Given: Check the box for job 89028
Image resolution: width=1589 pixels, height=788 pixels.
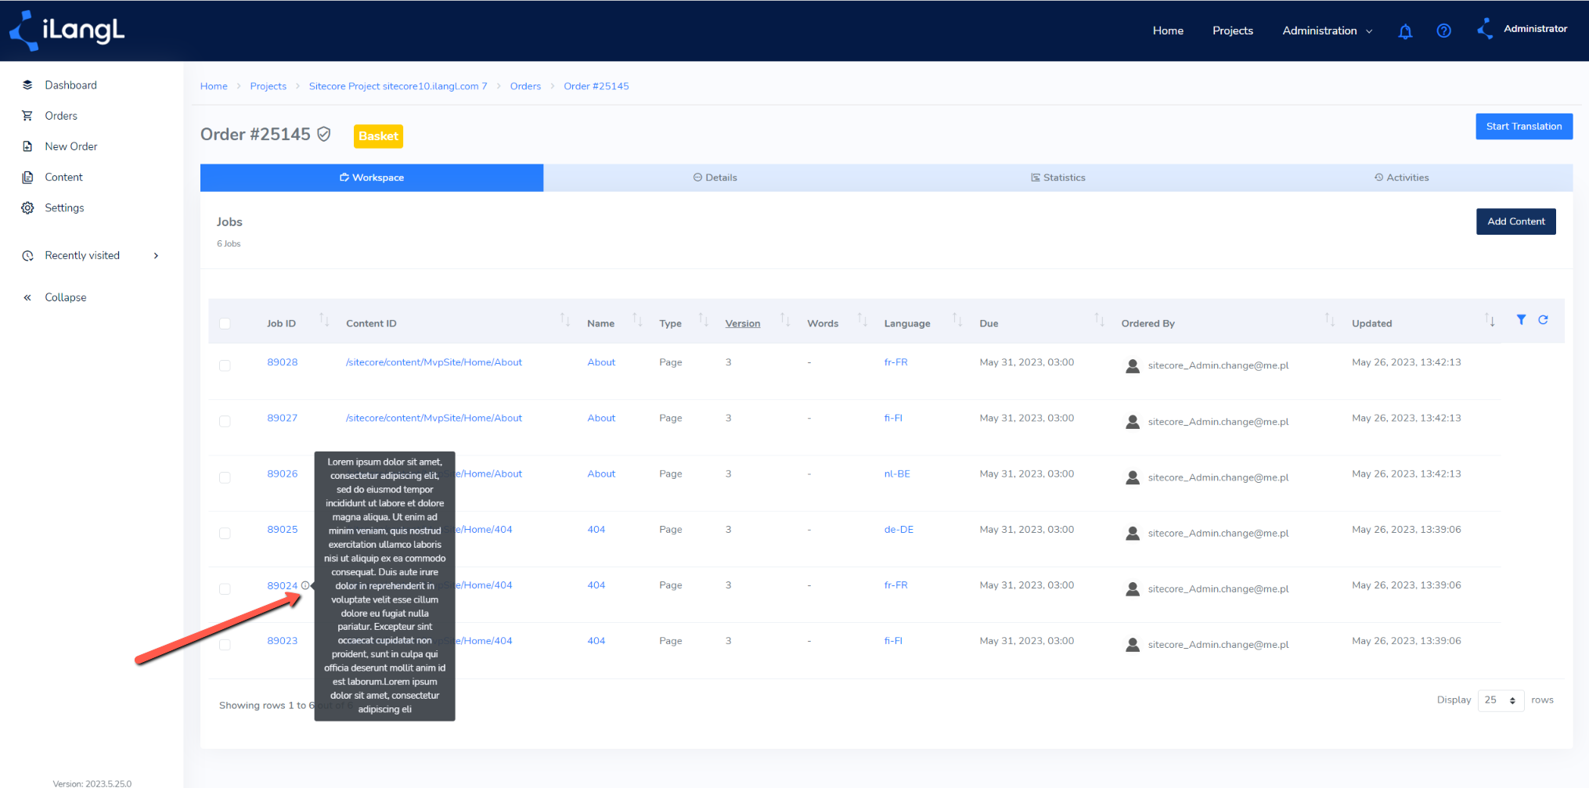Looking at the screenshot, I should [225, 365].
